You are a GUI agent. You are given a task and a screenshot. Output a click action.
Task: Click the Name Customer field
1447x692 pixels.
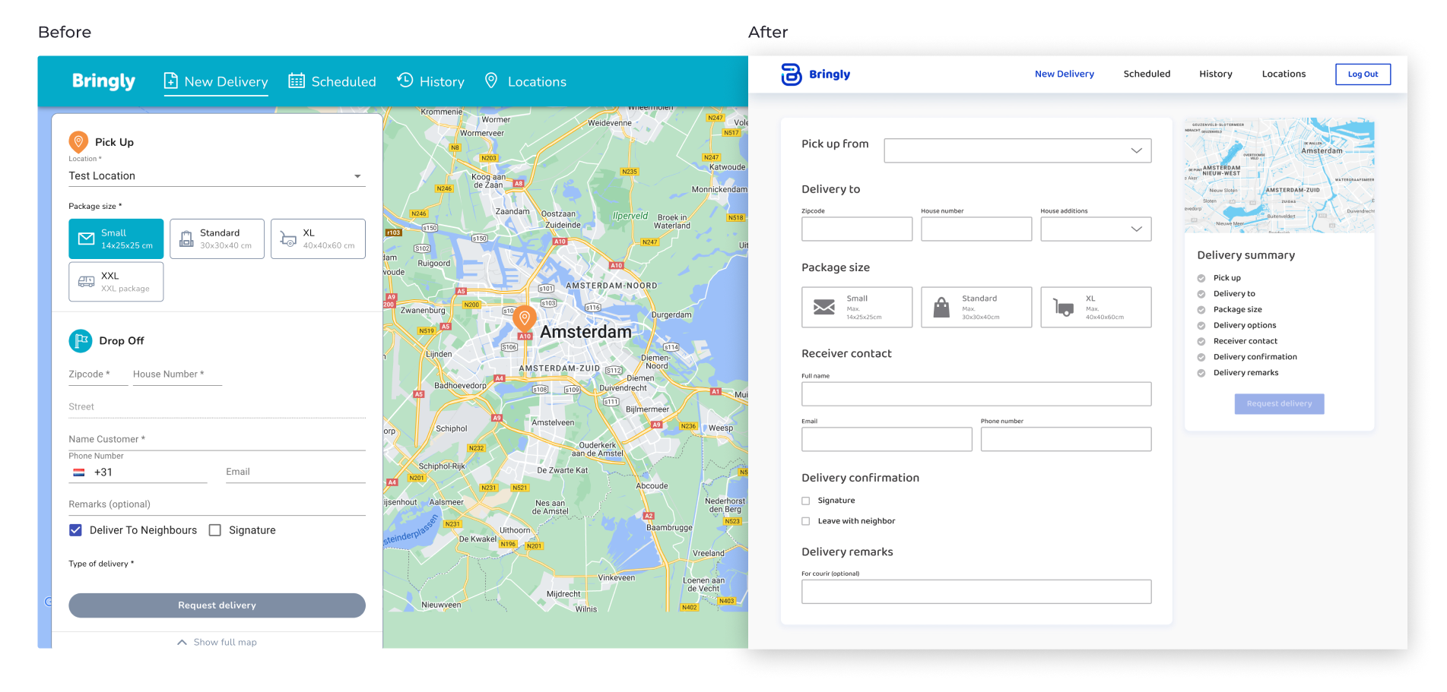tap(217, 440)
